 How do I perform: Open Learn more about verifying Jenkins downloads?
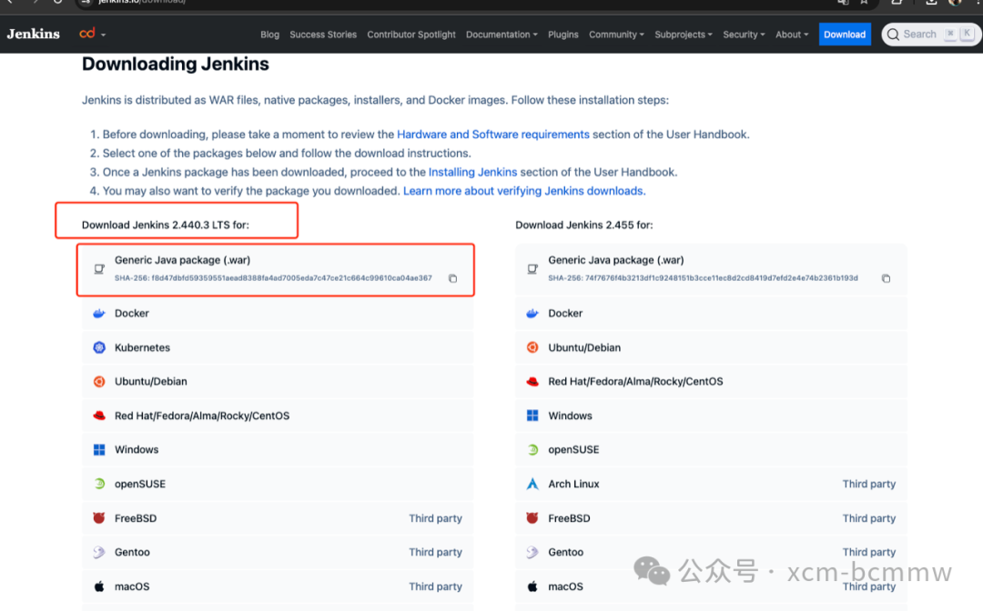click(524, 191)
